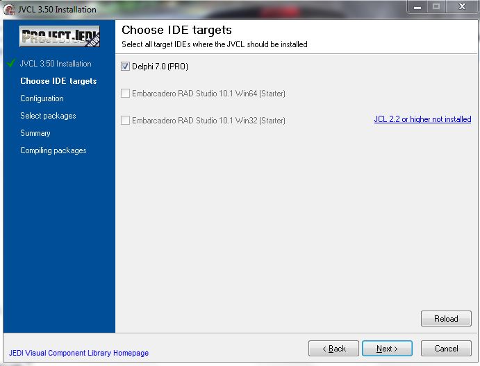This screenshot has height=366, width=480.
Task: Close the JVCL installer window
Action: pos(462,6)
